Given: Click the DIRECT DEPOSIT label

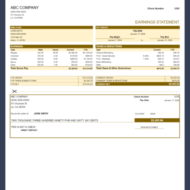Looking at the screenshot, I should coord(29,130).
